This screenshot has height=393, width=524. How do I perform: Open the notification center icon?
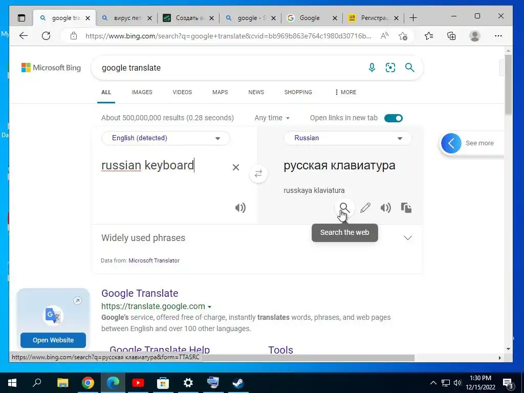pyautogui.click(x=508, y=383)
